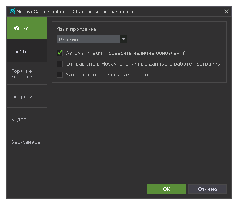Uncheck the automatic update check box
Image resolution: width=237 pixels, height=202 pixels.
(x=60, y=53)
